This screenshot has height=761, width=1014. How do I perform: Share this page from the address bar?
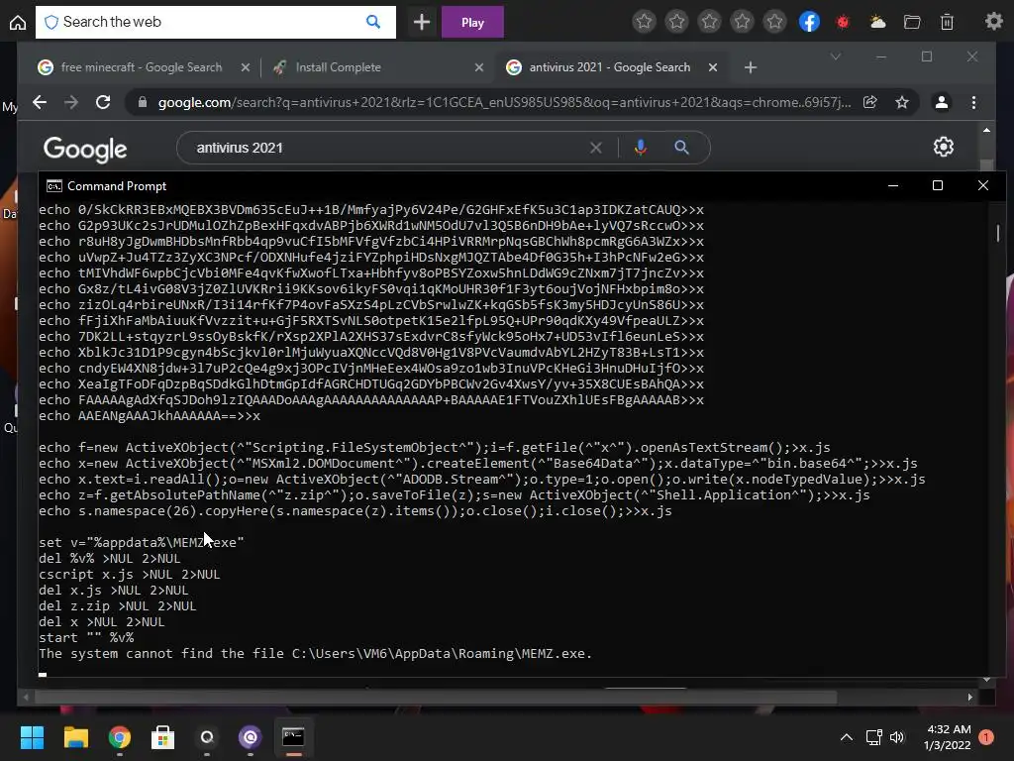[x=869, y=102]
